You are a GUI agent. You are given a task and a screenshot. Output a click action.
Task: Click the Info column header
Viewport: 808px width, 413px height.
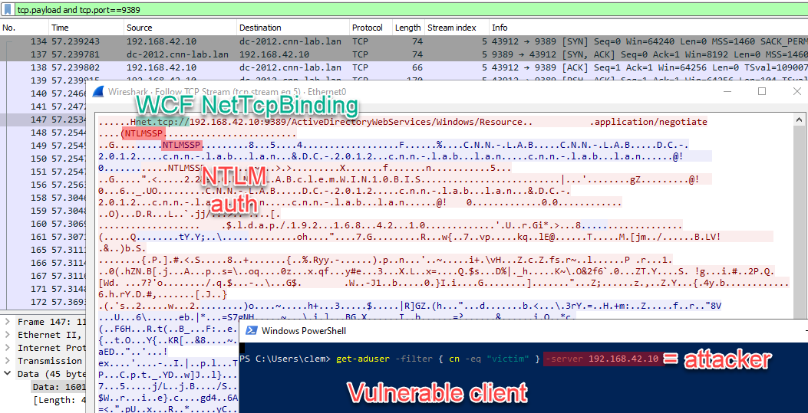648,28
